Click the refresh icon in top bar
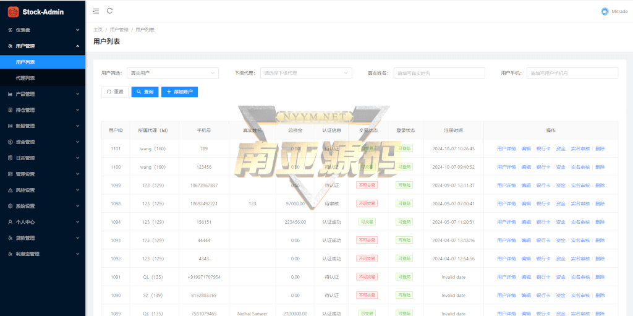This screenshot has height=316, width=633. point(110,11)
